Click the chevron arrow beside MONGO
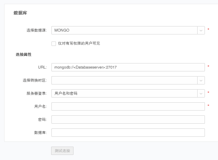 tap(201, 30)
